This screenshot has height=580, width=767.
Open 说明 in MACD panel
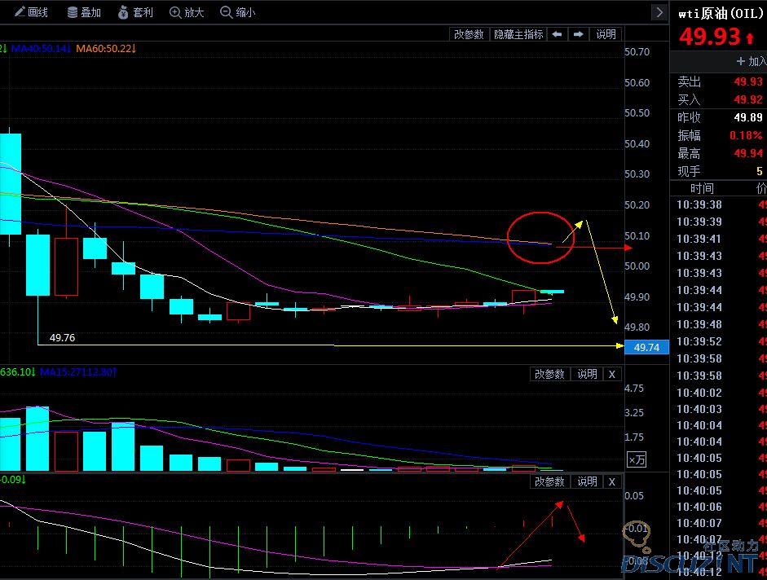tap(587, 481)
